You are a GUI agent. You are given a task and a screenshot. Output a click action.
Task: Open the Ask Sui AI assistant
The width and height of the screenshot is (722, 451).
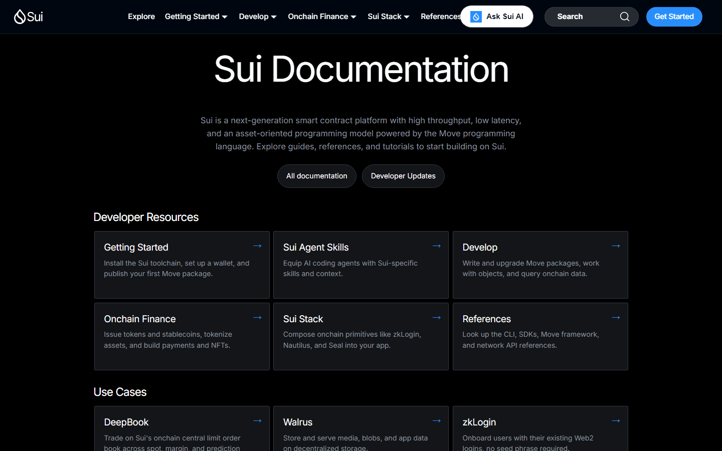(497, 17)
